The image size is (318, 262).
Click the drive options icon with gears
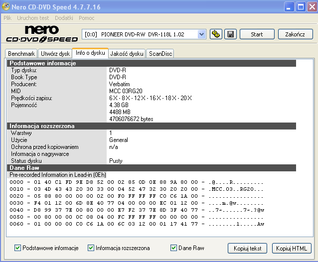(216, 34)
